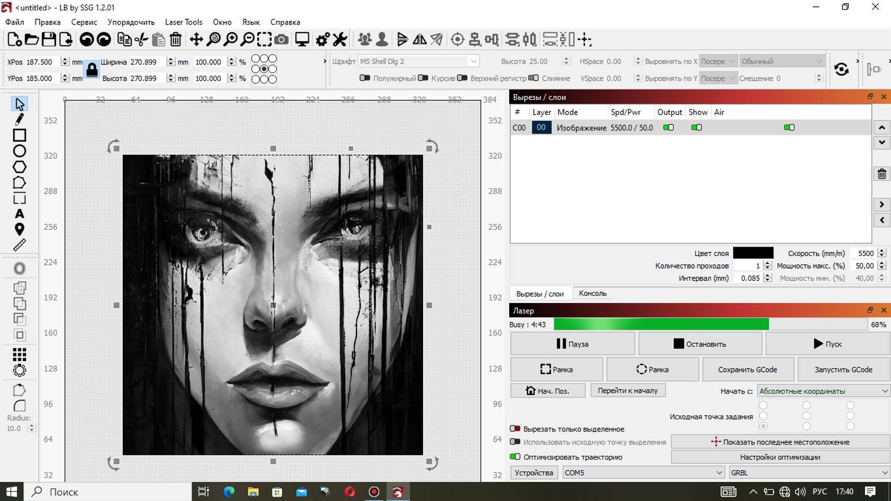Delete the layer with panel trash icon
The image size is (891, 501).
click(x=882, y=174)
